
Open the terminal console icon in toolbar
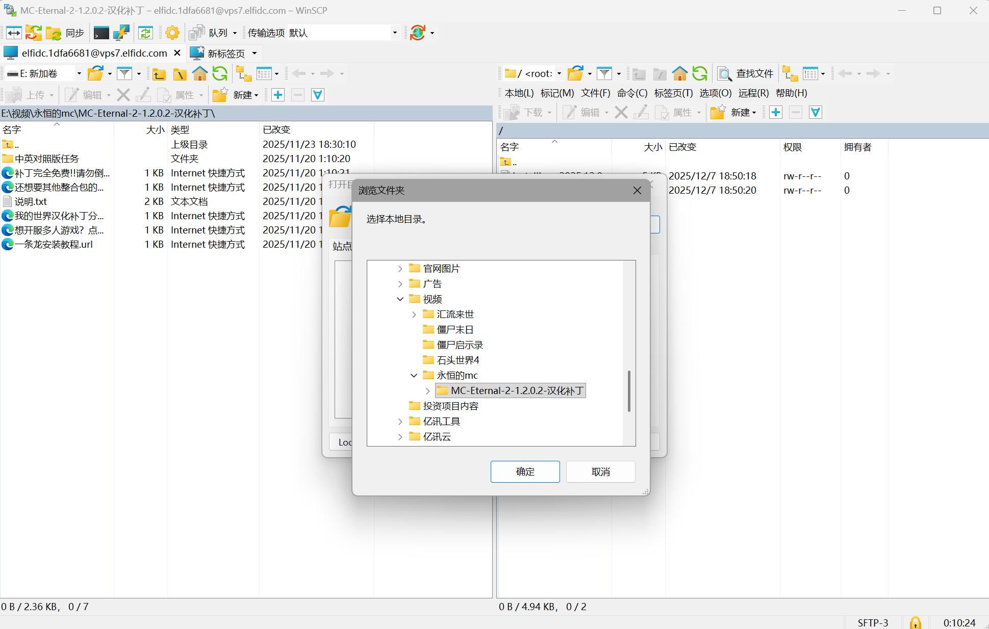[x=101, y=33]
